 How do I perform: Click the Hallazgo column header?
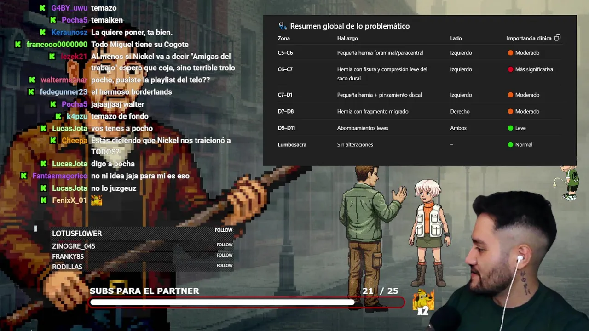point(347,38)
